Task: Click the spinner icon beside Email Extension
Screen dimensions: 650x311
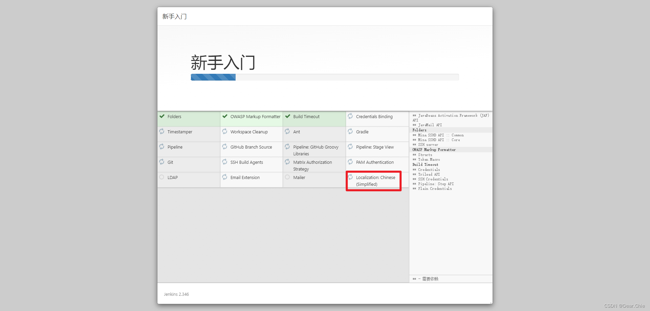Action: point(225,177)
